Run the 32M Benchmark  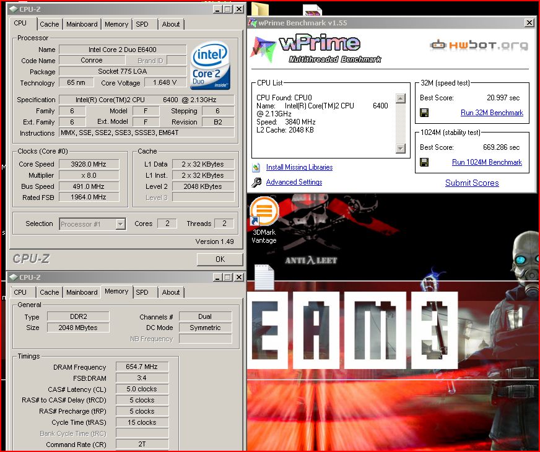coord(492,113)
